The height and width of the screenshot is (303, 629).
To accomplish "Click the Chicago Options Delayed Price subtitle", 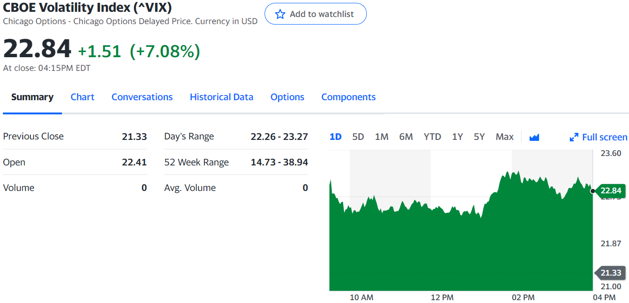I will coord(130,21).
